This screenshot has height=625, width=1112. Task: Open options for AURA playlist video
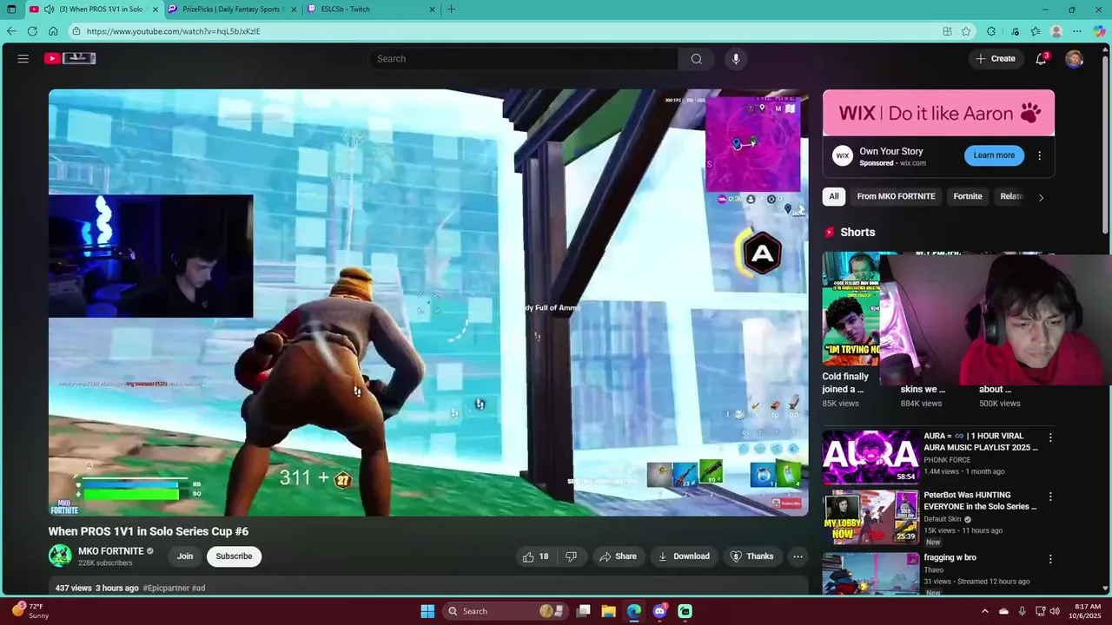point(1050,437)
